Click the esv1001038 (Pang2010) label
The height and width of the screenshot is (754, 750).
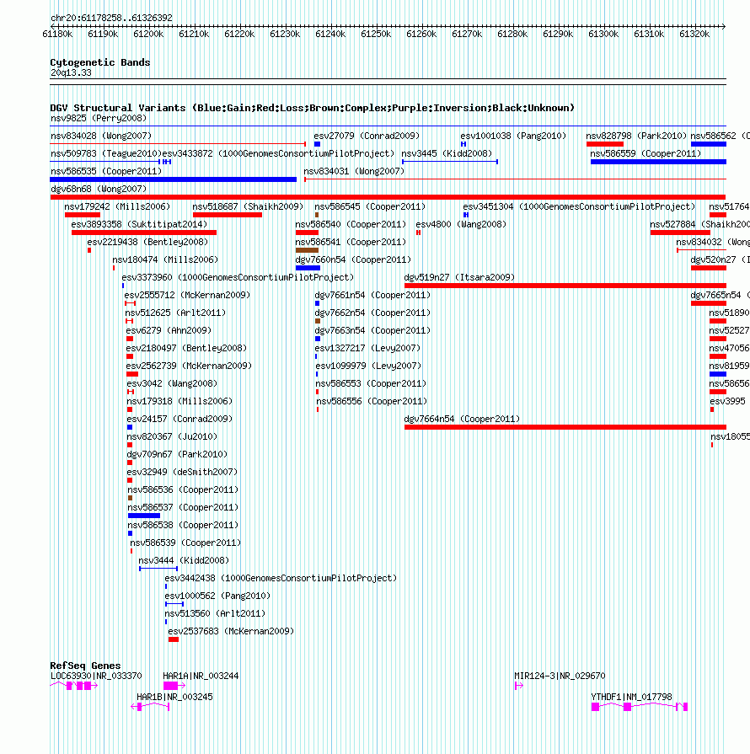click(513, 136)
